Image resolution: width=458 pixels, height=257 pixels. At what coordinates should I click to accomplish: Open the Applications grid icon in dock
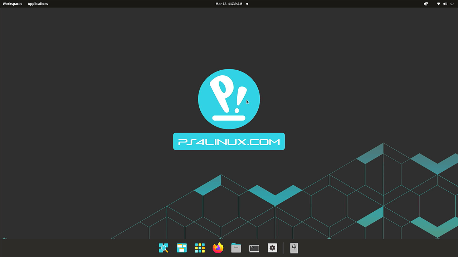[200, 248]
